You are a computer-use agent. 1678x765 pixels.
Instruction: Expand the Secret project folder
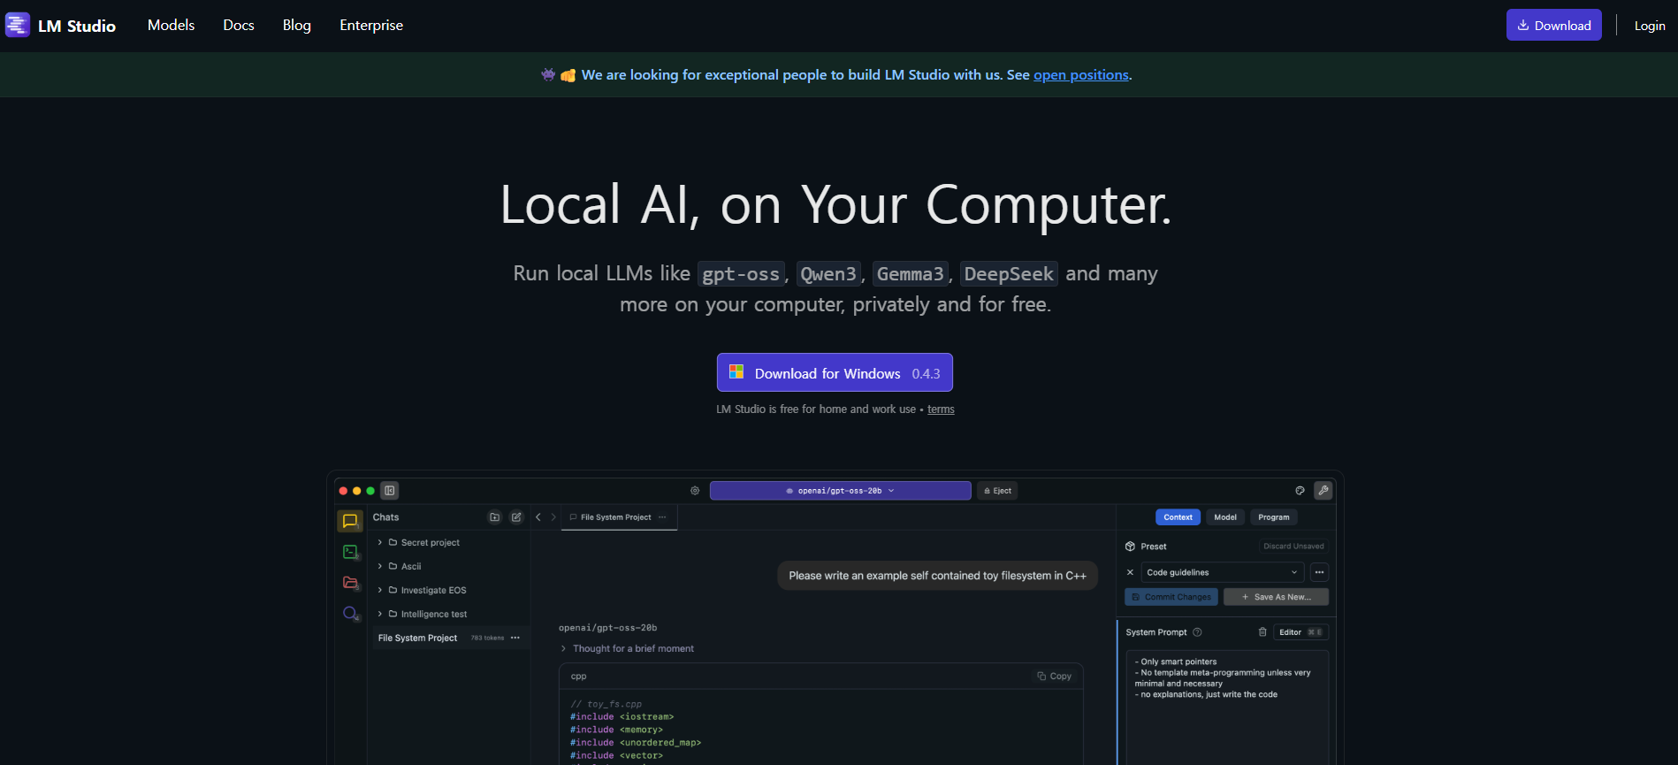(380, 542)
